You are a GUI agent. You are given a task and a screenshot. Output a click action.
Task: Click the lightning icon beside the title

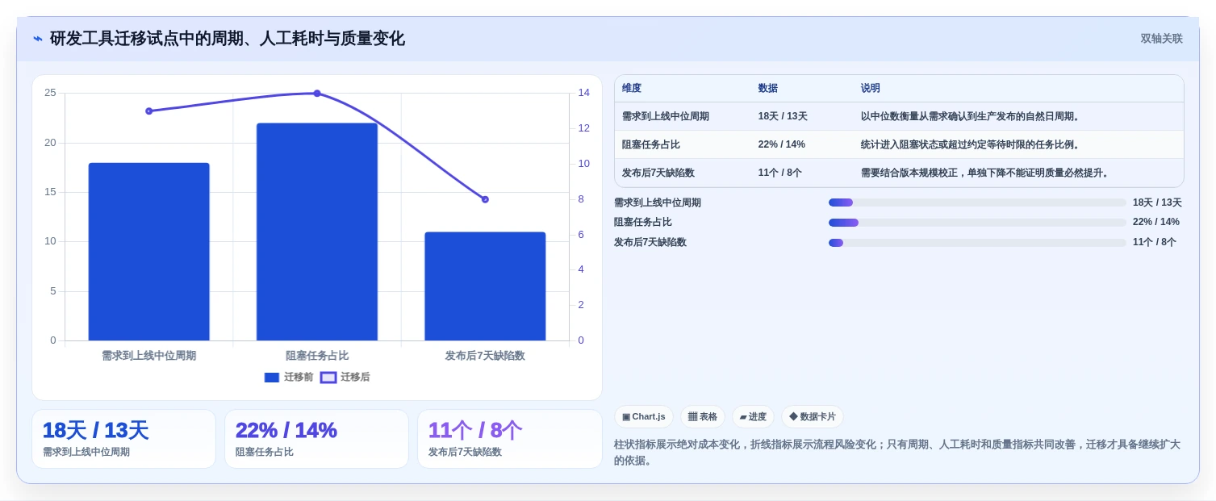[38, 39]
